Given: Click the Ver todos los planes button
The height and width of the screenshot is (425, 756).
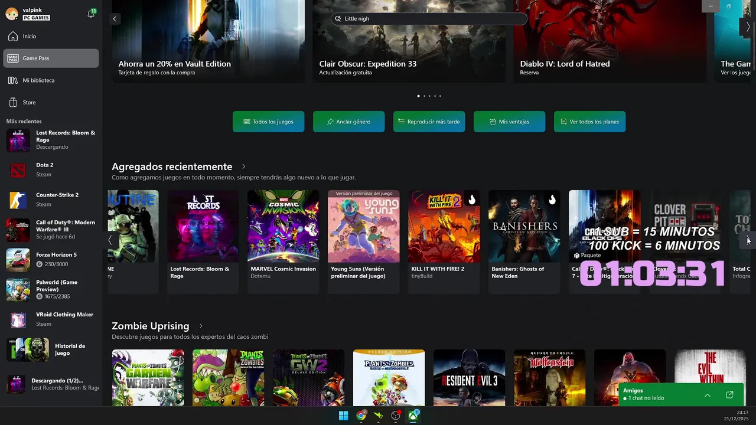Looking at the screenshot, I should pyautogui.click(x=589, y=122).
